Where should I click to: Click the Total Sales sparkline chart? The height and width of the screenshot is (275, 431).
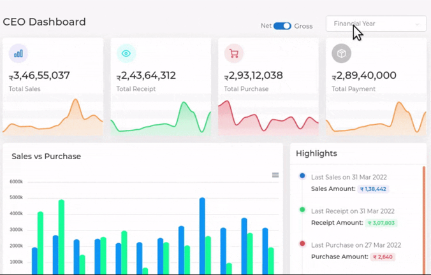[53, 118]
